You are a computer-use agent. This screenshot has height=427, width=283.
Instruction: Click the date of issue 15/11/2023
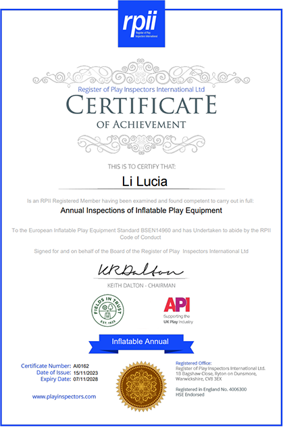(86, 373)
